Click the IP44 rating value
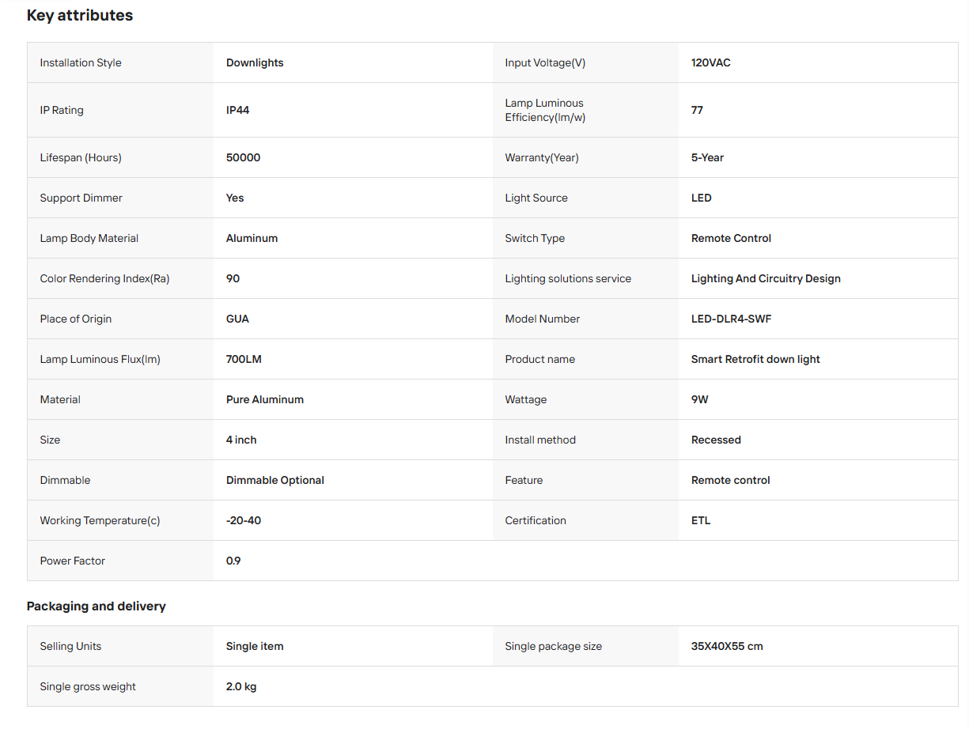 (238, 110)
